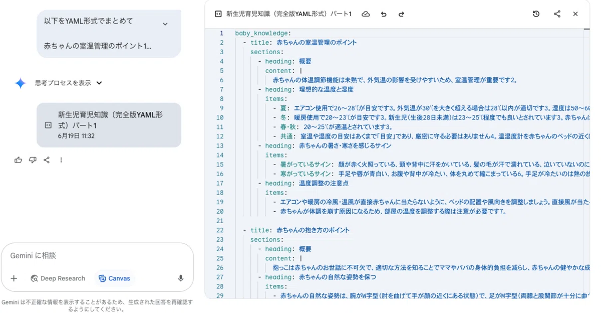
Task: Click the microphone icon in prompt box
Action: point(180,278)
